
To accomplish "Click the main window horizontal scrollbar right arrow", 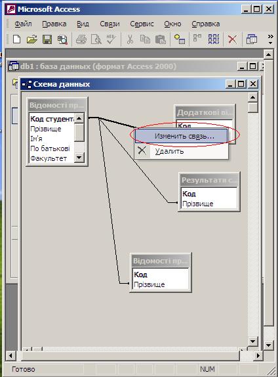I will click(x=258, y=355).
